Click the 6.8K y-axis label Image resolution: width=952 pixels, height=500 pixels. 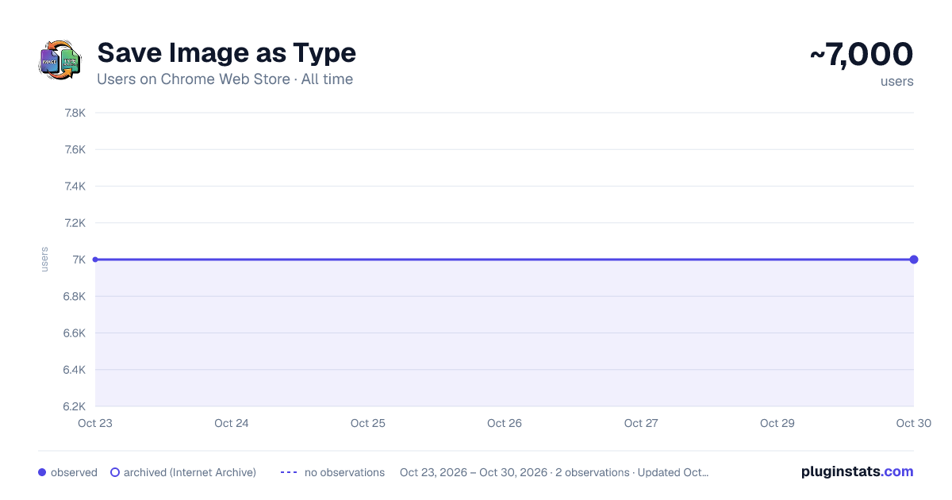click(x=75, y=297)
